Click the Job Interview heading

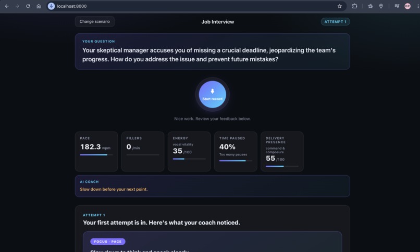tap(218, 22)
